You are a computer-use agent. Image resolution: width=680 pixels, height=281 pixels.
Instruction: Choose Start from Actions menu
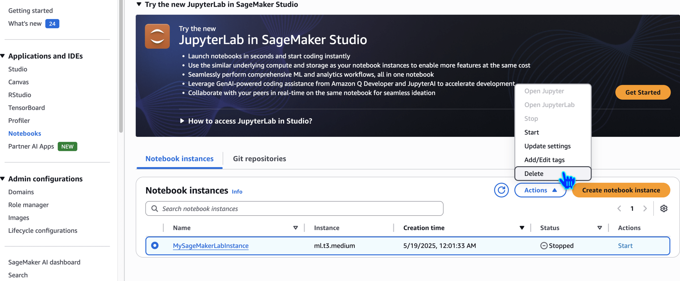553,132
